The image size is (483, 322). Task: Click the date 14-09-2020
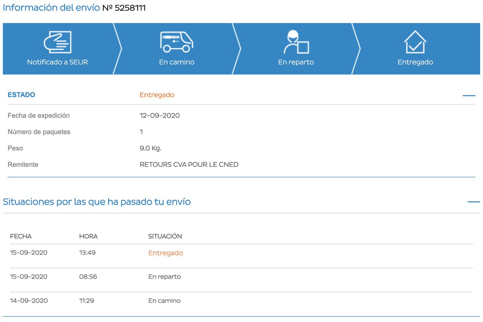(29, 301)
